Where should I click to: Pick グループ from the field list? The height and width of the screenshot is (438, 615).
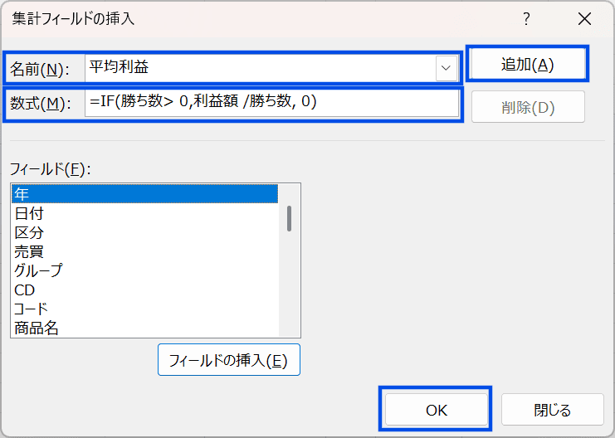coord(144,270)
